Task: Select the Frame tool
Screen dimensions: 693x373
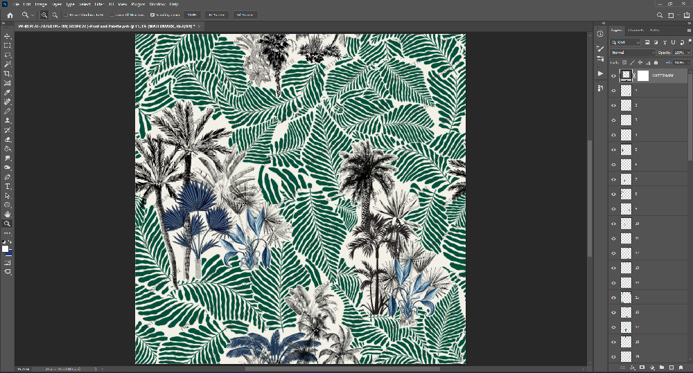Action: (8, 83)
